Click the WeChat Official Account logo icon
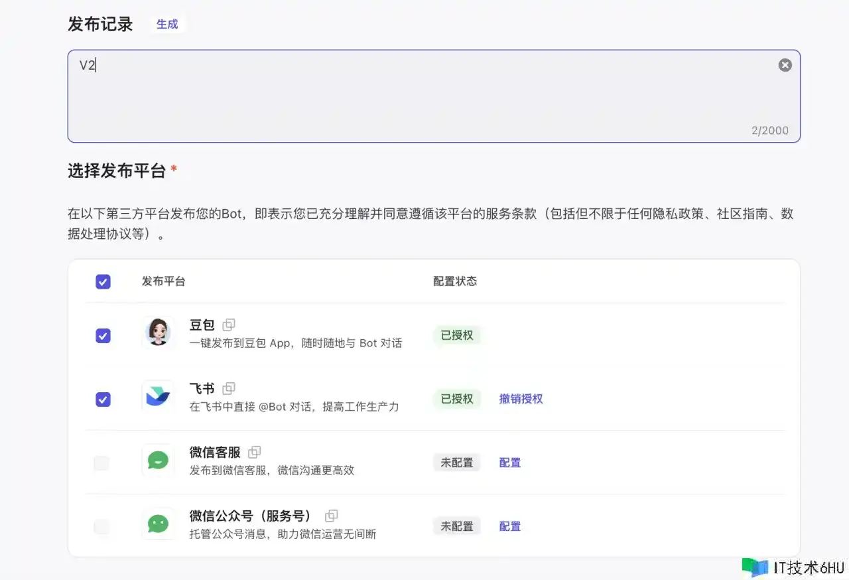The height and width of the screenshot is (580, 849). (x=158, y=524)
